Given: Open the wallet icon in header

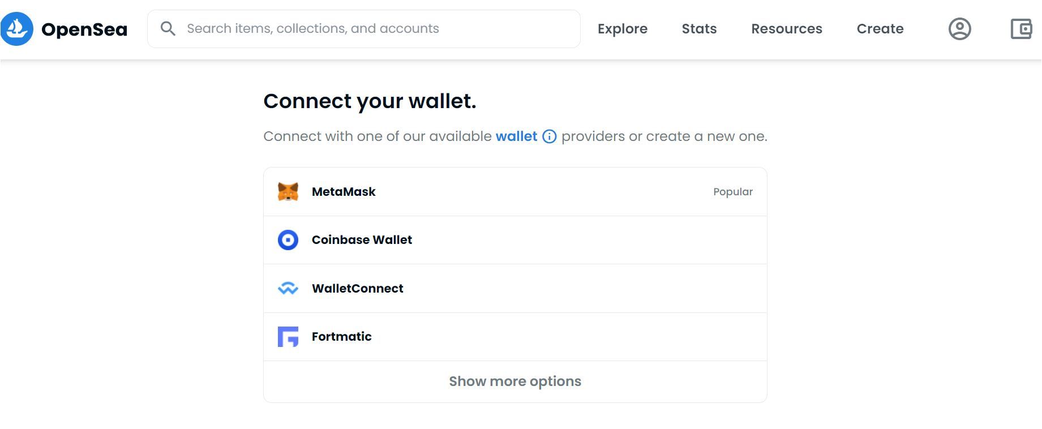Looking at the screenshot, I should point(1021,29).
